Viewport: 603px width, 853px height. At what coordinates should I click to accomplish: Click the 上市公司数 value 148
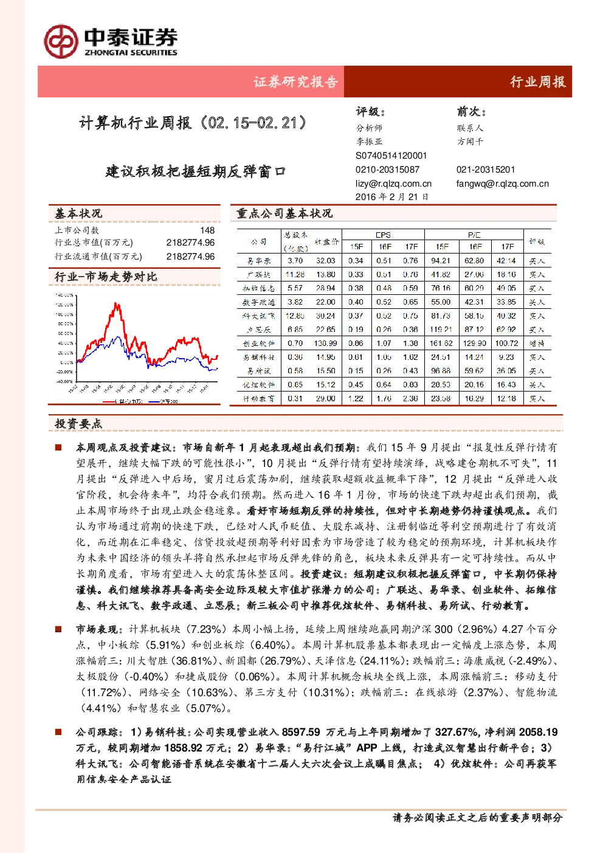click(x=207, y=230)
